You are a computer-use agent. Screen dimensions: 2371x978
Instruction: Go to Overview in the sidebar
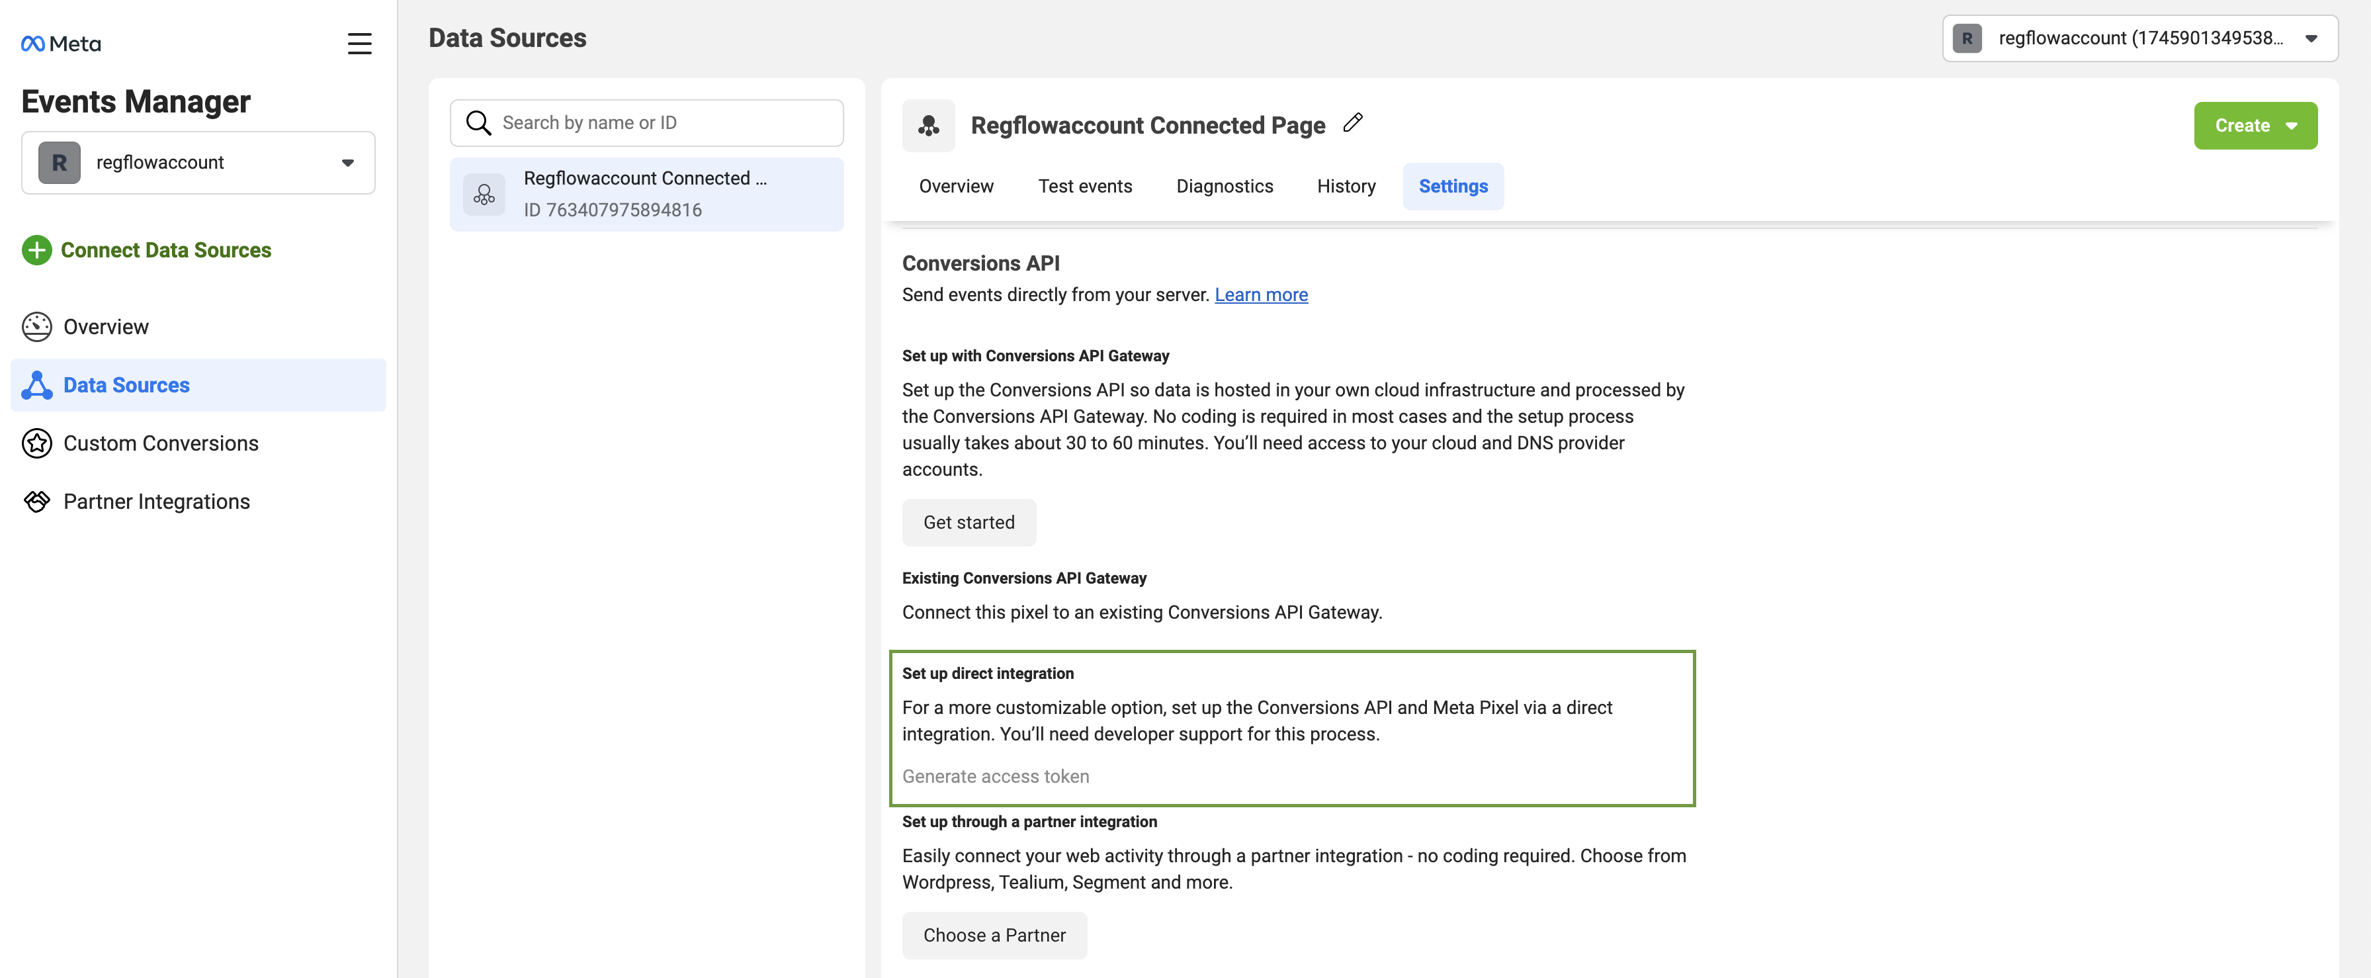tap(198, 327)
